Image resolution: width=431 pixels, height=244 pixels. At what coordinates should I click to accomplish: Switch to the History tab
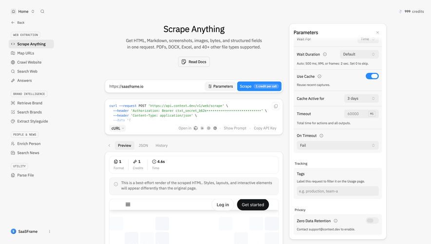pos(161,145)
